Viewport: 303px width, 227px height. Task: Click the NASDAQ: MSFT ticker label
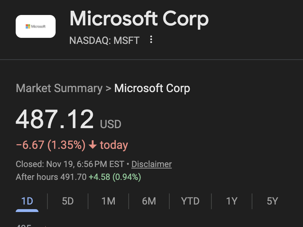click(104, 40)
